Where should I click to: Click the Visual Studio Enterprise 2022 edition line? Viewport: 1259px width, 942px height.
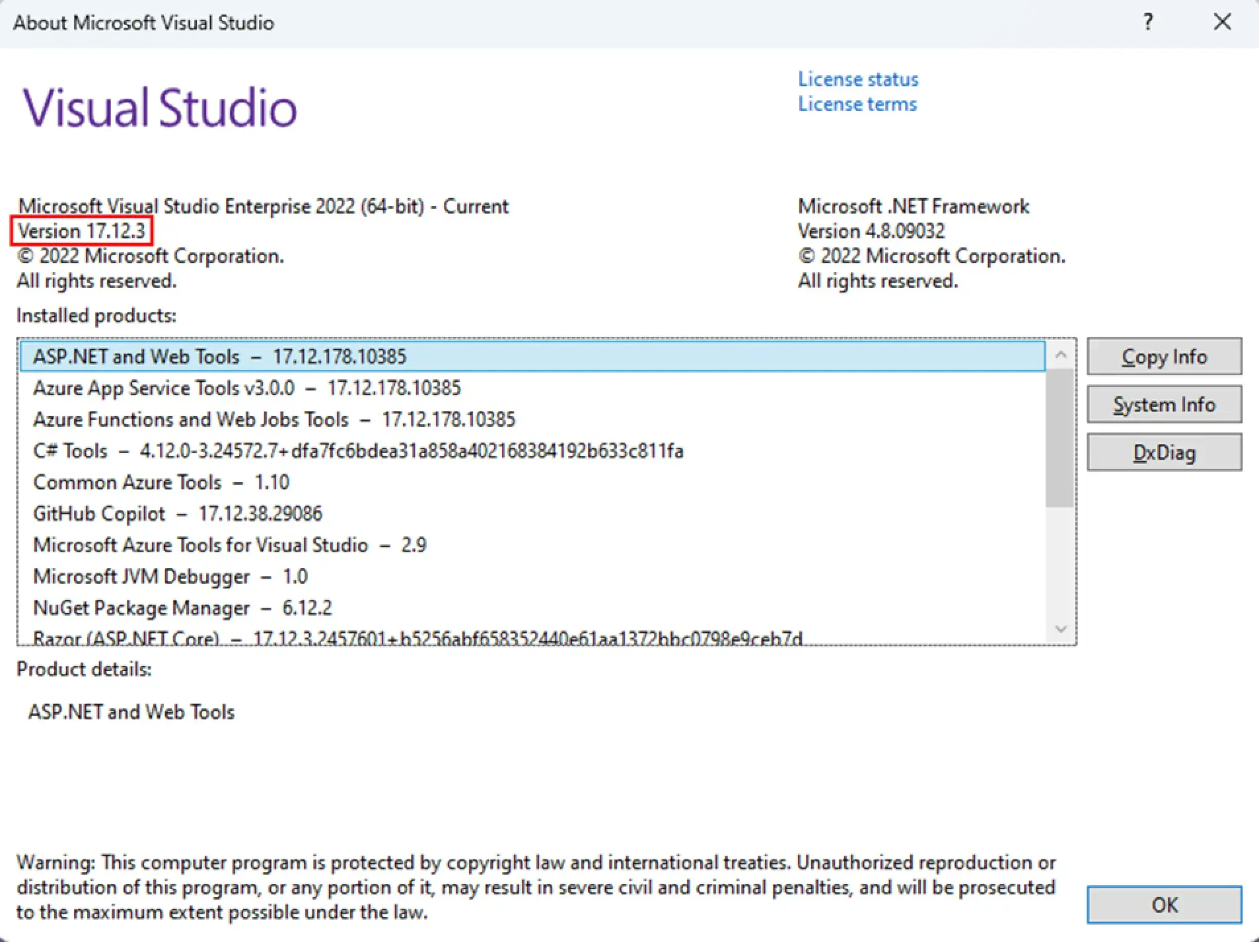coord(263,206)
